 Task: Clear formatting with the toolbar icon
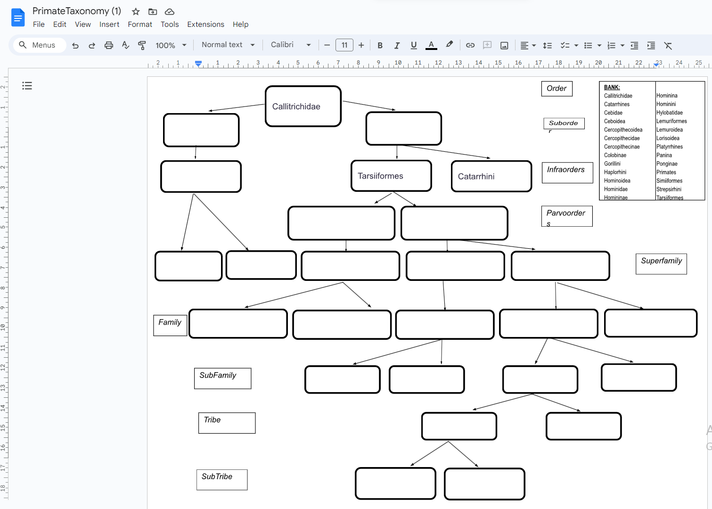pyautogui.click(x=668, y=45)
